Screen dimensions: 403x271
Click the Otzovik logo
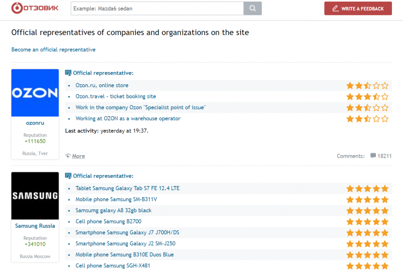coord(35,8)
